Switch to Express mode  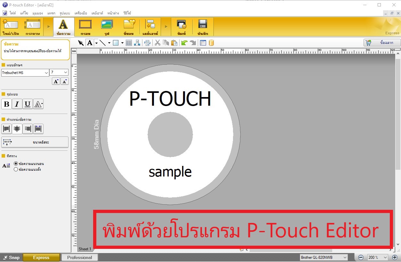click(x=41, y=258)
